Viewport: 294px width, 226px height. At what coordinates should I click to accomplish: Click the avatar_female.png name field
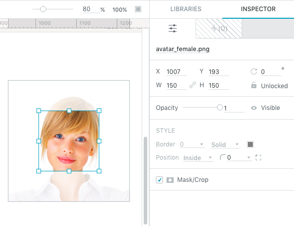click(183, 49)
